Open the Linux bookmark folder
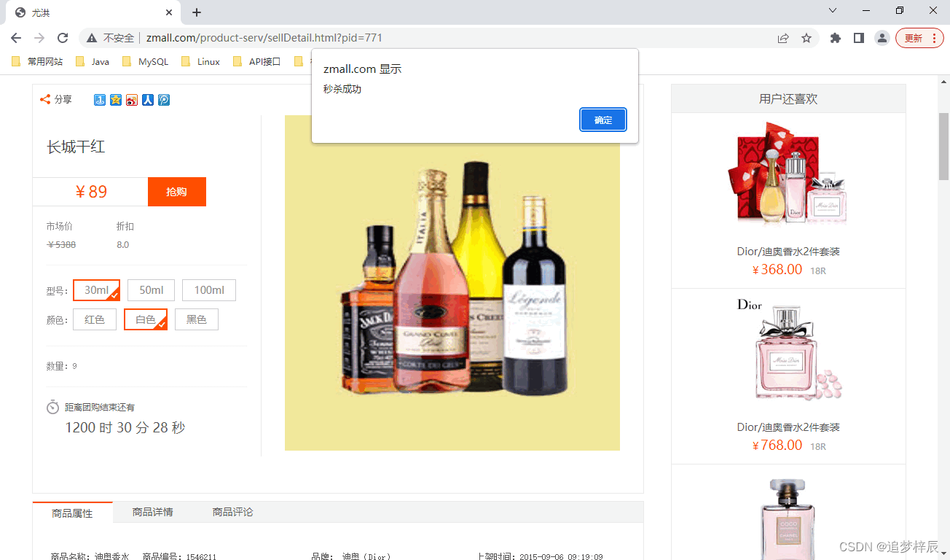The width and height of the screenshot is (950, 560). point(201,62)
